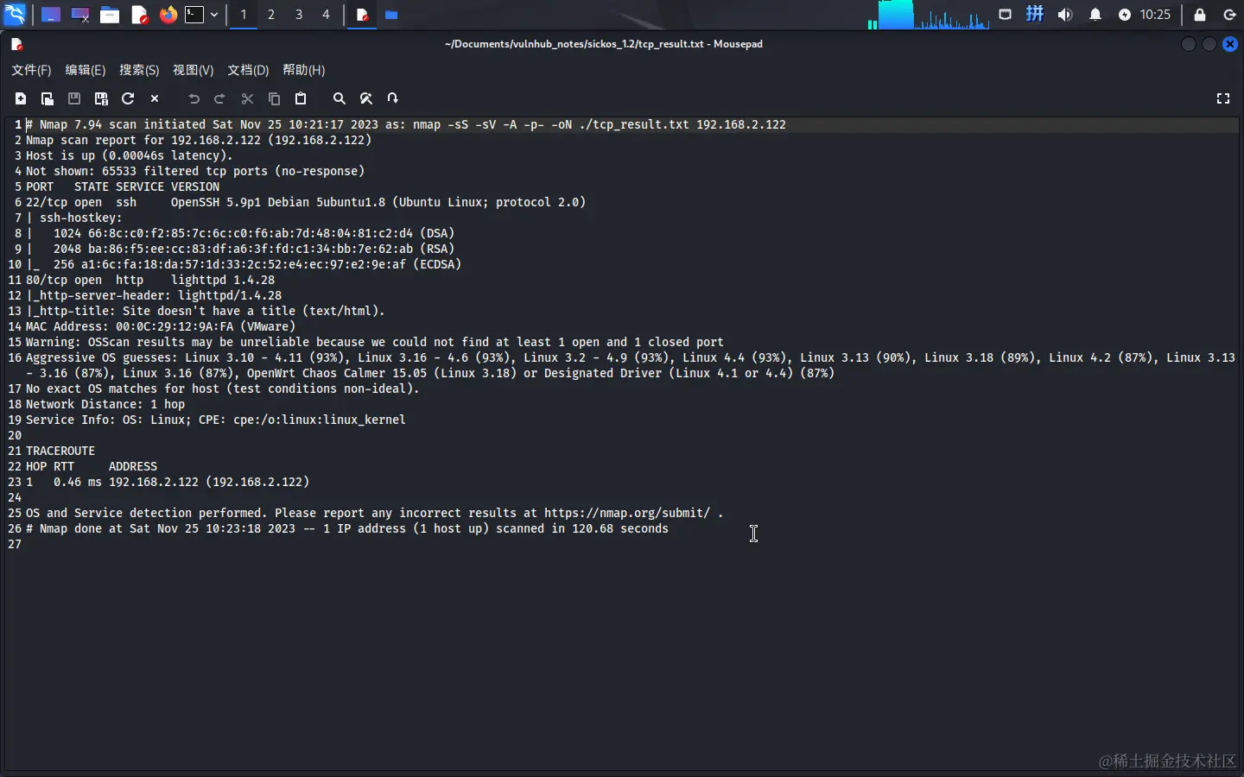Open the network connection tray icon
Image resolution: width=1244 pixels, height=777 pixels.
[x=1006, y=15]
